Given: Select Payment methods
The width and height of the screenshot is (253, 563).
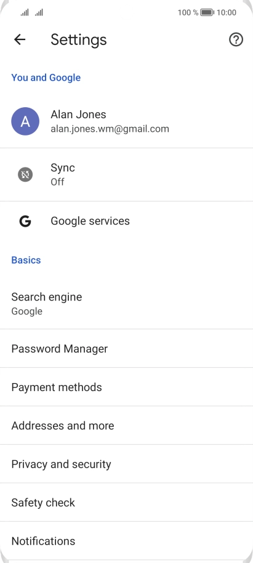Looking at the screenshot, I should (x=126, y=387).
